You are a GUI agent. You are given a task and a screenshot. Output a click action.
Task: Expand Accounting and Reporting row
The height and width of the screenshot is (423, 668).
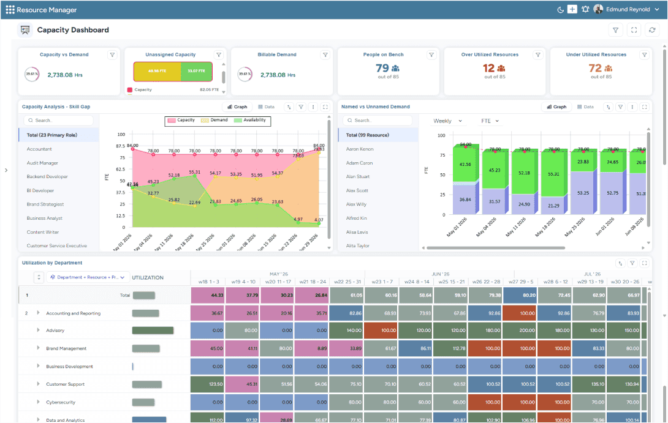(x=39, y=313)
